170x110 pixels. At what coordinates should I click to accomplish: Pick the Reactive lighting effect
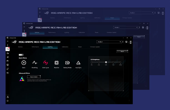tap(56, 63)
